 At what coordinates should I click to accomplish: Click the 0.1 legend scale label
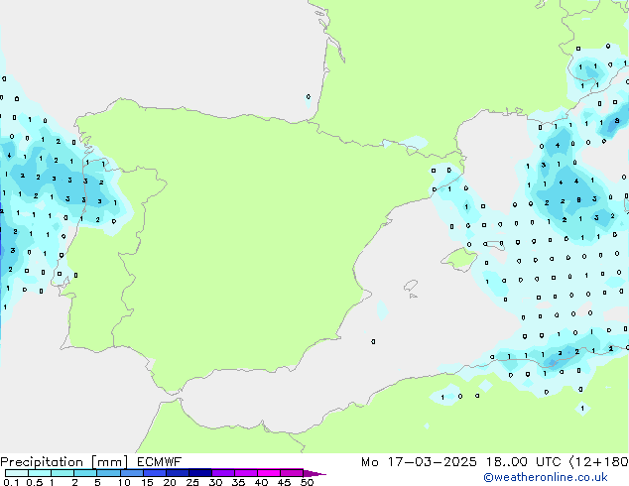[8, 483]
